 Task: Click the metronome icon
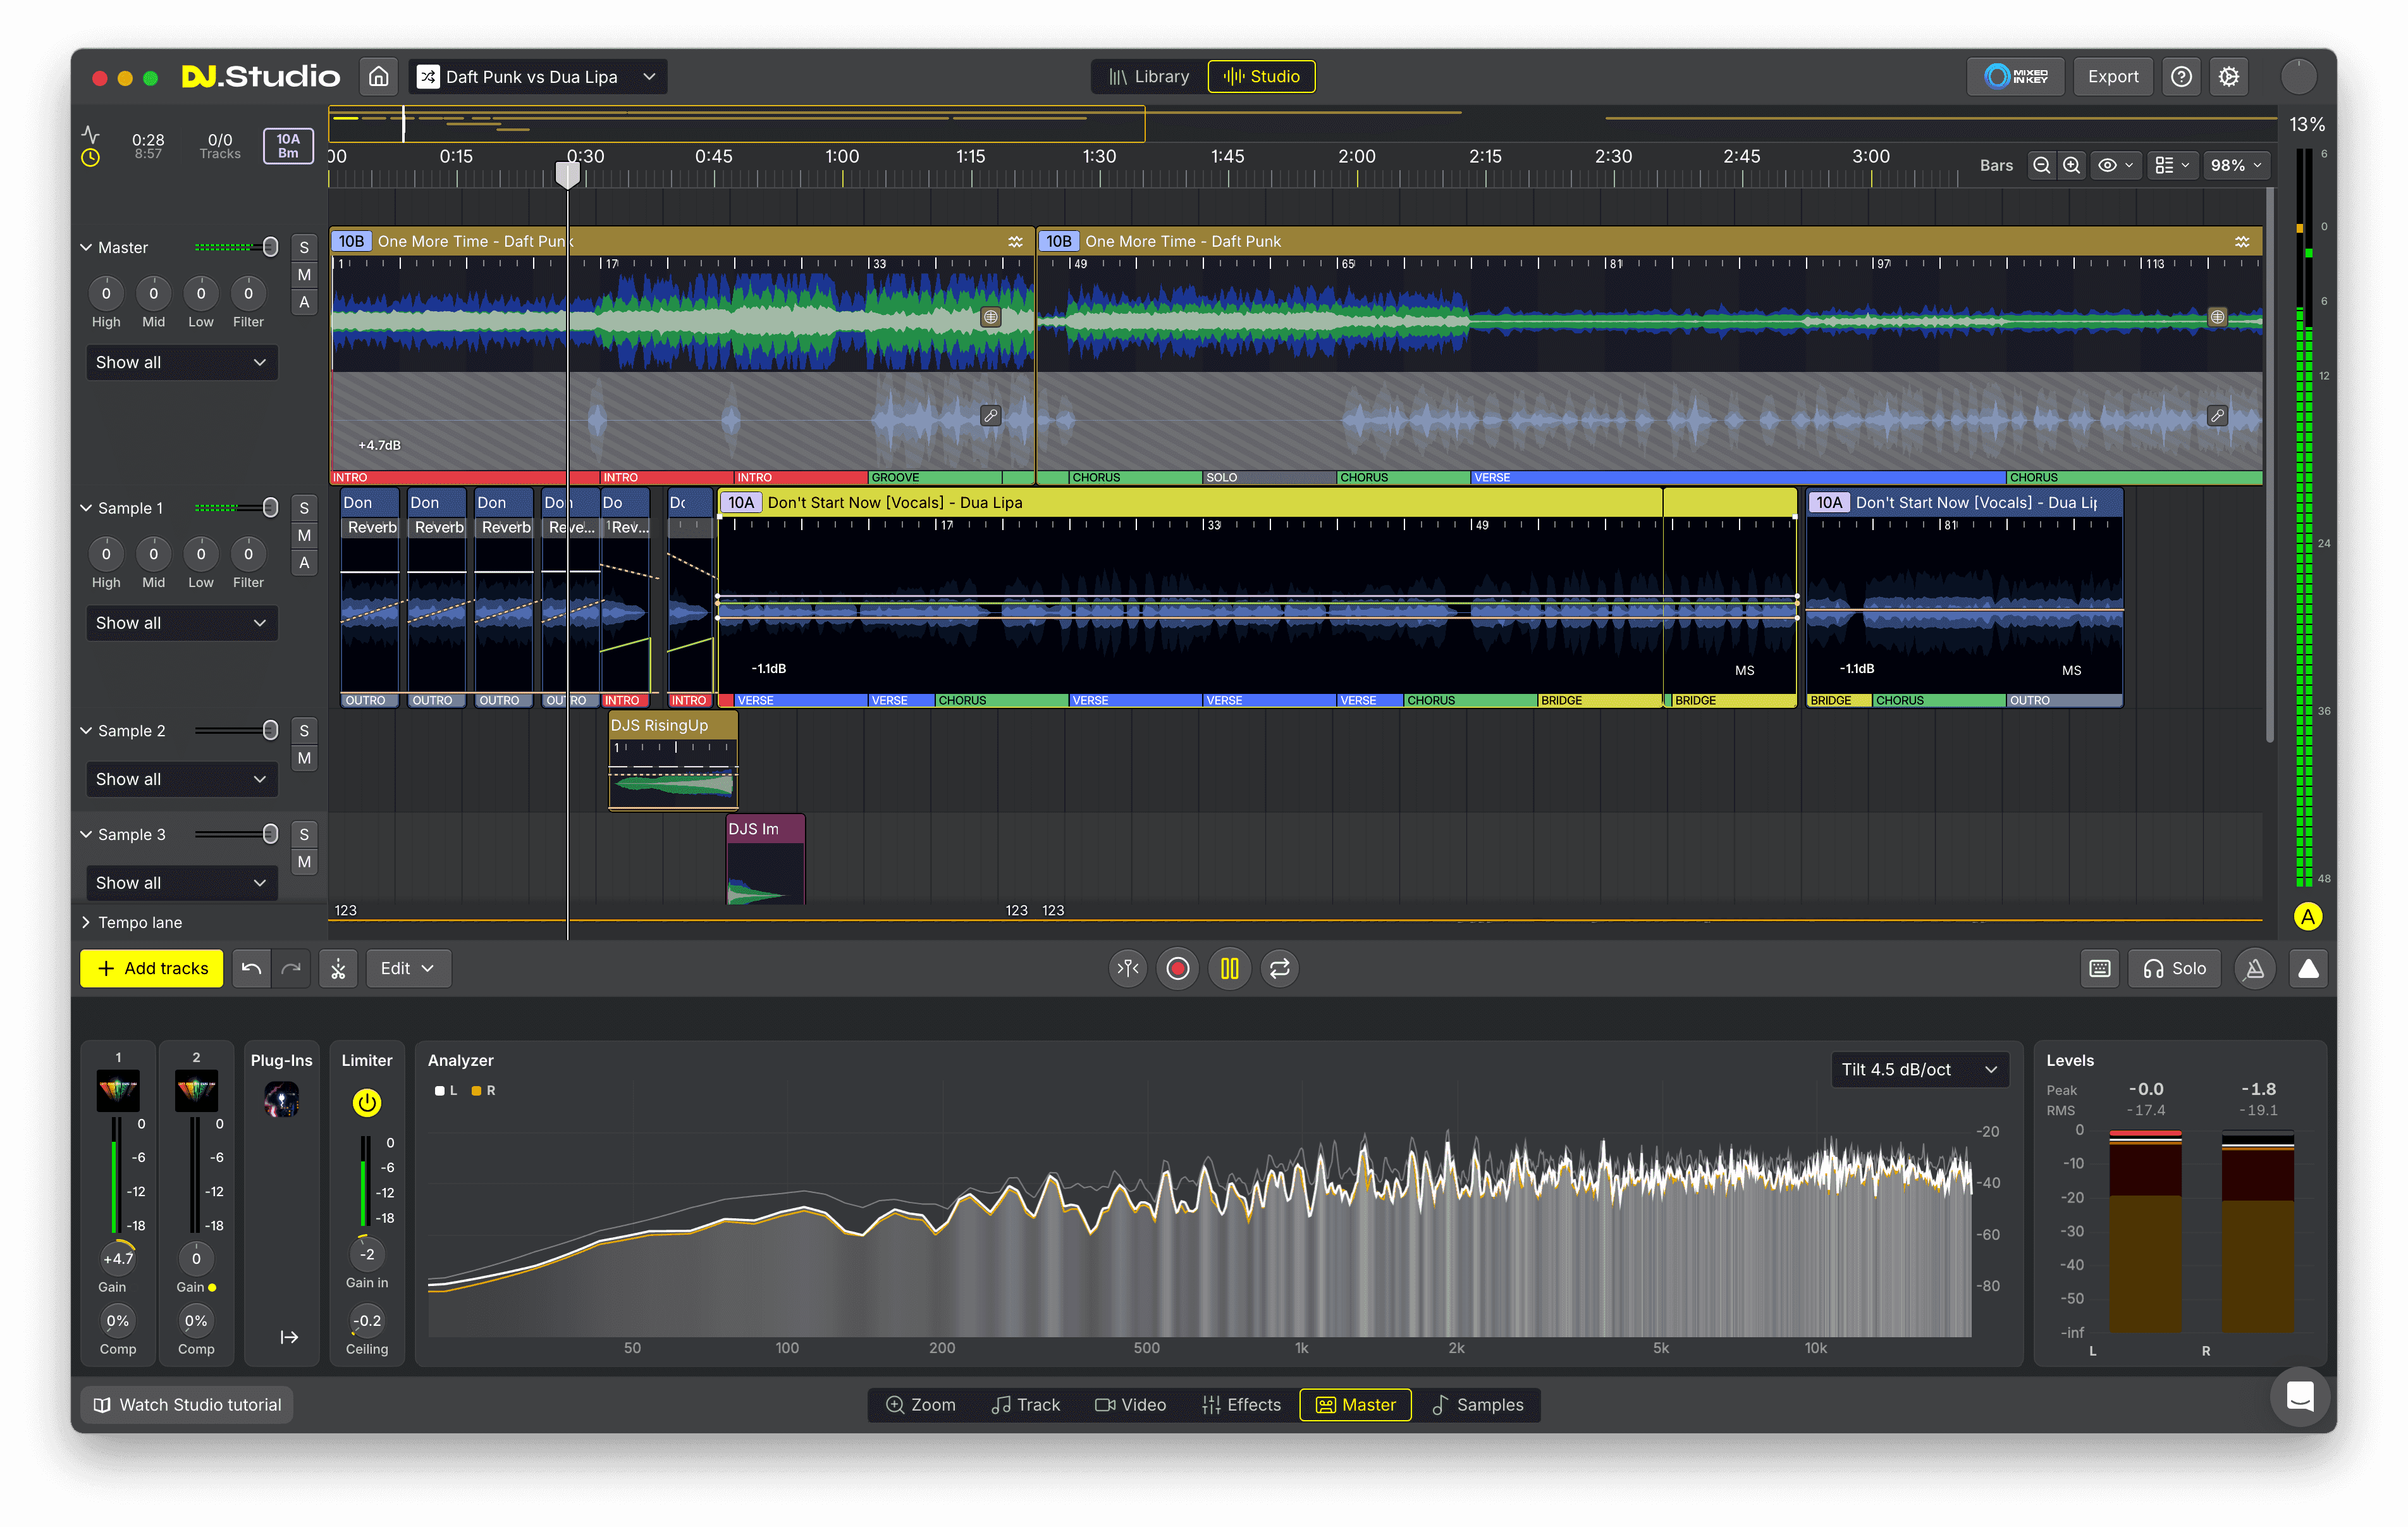(2255, 968)
